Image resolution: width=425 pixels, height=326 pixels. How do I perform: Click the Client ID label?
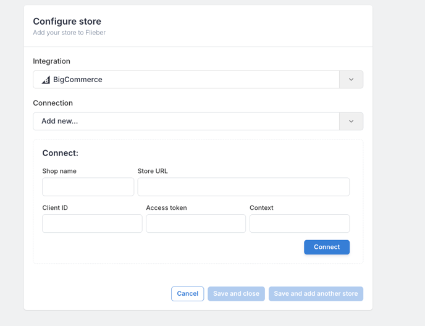(x=55, y=207)
